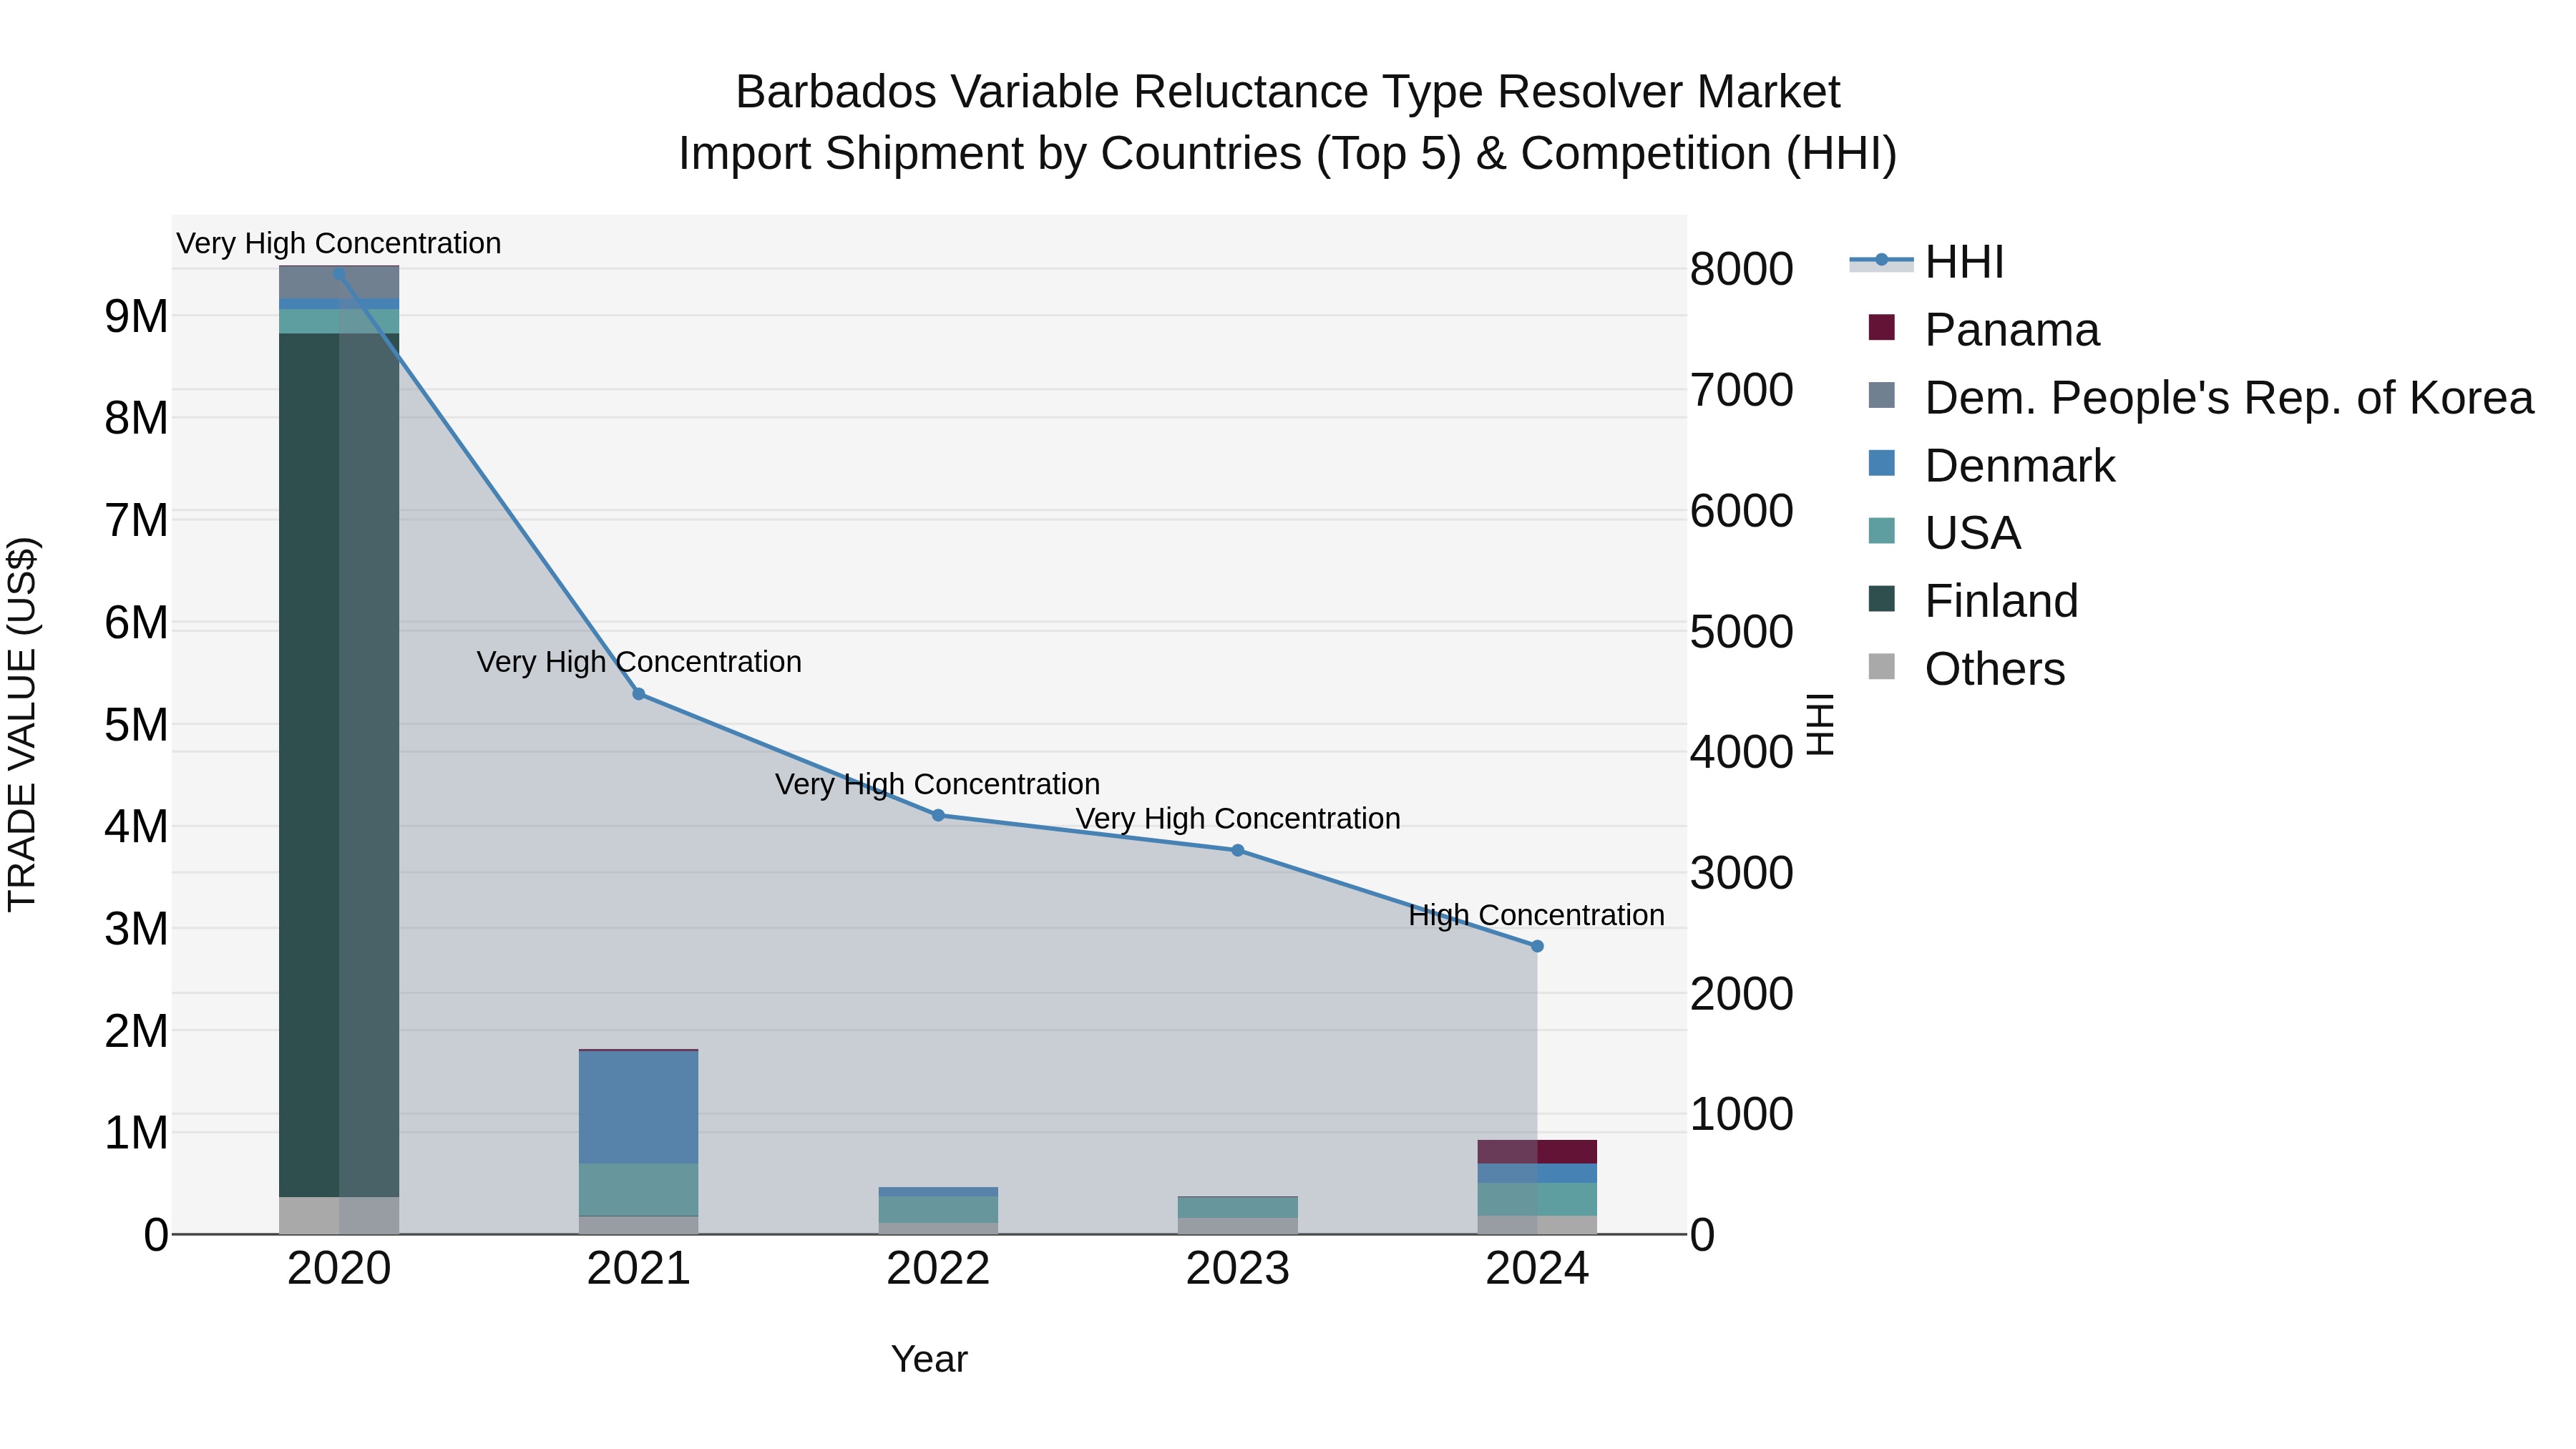Click the 2024 x-axis label
This screenshot has height=1449, width=2576.
(1537, 1269)
